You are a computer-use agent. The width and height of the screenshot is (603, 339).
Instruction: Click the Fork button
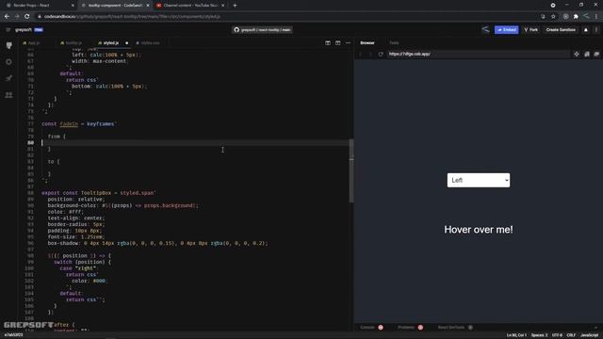(531, 29)
